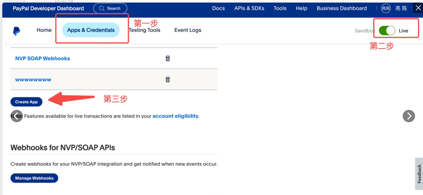
Task: Open the wwwwwwwww app link
Action: (x=33, y=79)
